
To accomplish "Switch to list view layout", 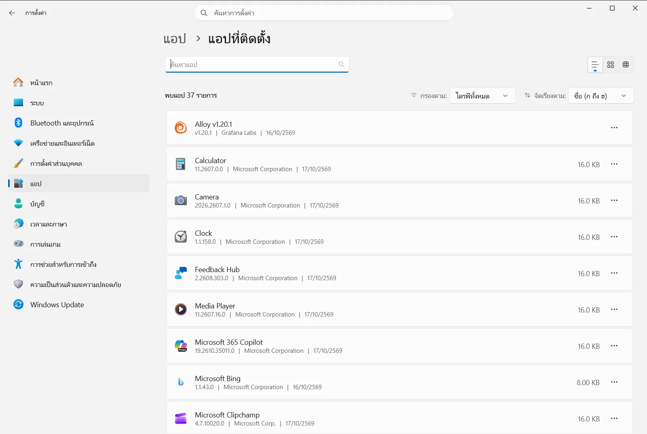I will click(x=595, y=65).
